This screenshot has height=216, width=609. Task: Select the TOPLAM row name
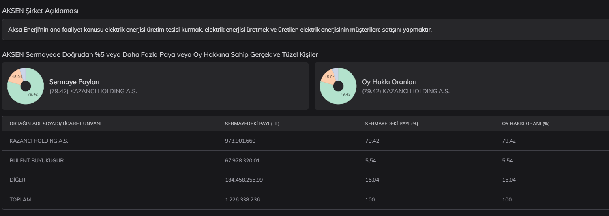point(20,200)
